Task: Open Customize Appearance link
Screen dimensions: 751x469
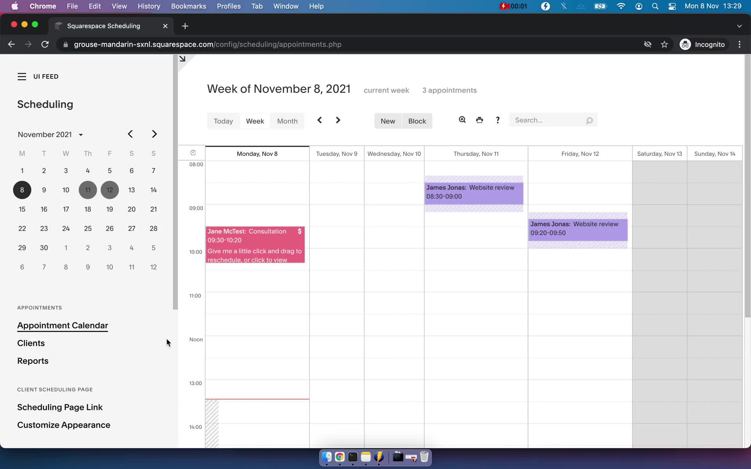Action: (x=64, y=425)
